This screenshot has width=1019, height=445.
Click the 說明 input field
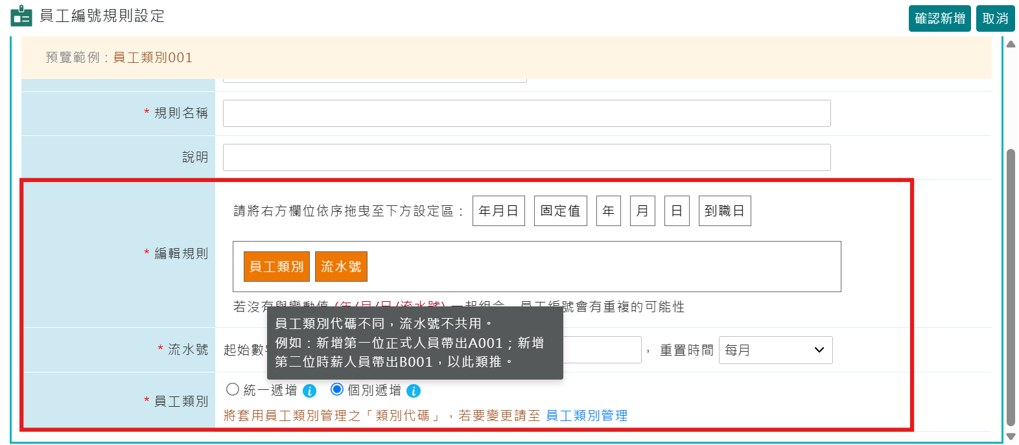pos(526,157)
